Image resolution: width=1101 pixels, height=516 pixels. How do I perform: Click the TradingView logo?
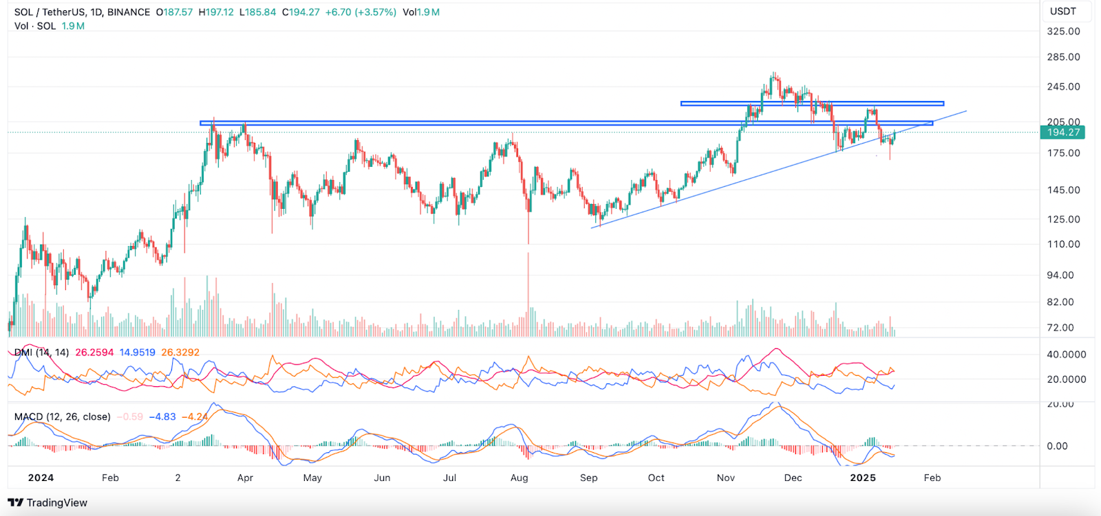point(47,502)
